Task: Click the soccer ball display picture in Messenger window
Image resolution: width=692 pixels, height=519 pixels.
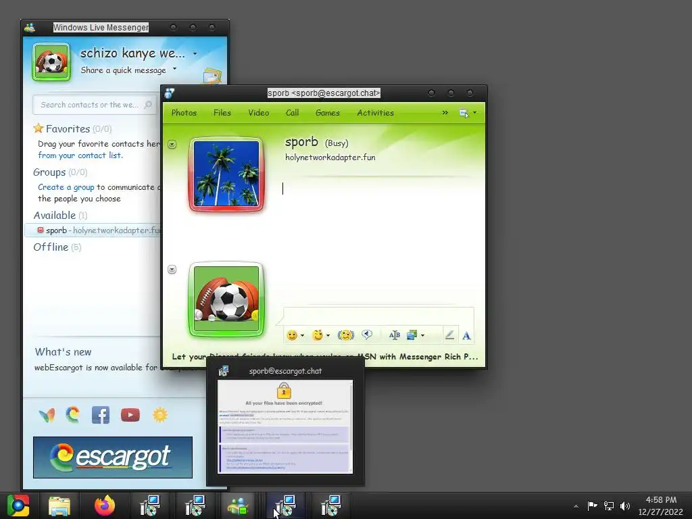Action: tap(51, 61)
